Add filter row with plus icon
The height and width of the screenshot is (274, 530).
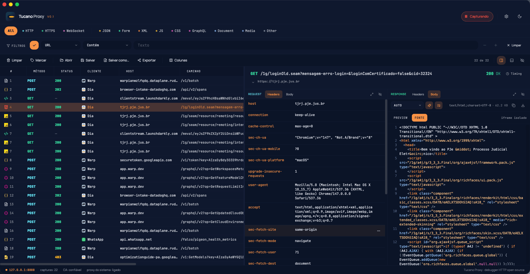tap(496, 45)
